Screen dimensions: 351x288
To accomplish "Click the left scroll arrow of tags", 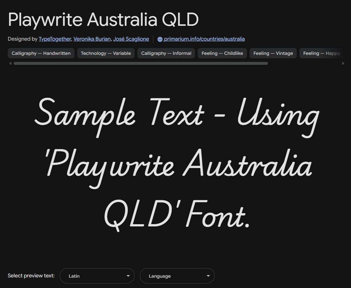I will (10, 63).
